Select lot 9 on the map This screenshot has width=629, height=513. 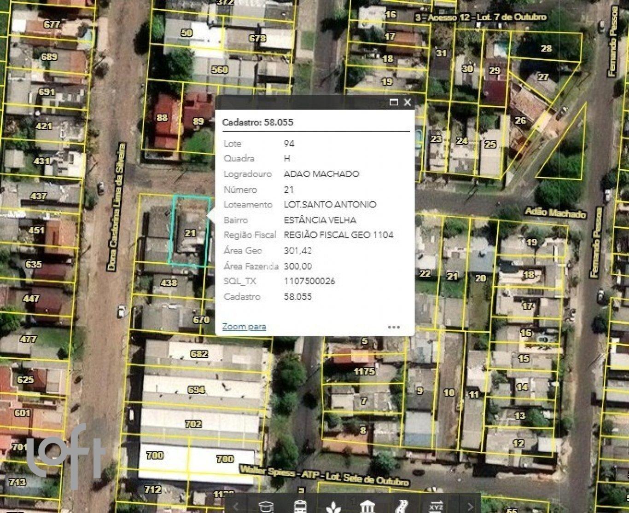(419, 390)
